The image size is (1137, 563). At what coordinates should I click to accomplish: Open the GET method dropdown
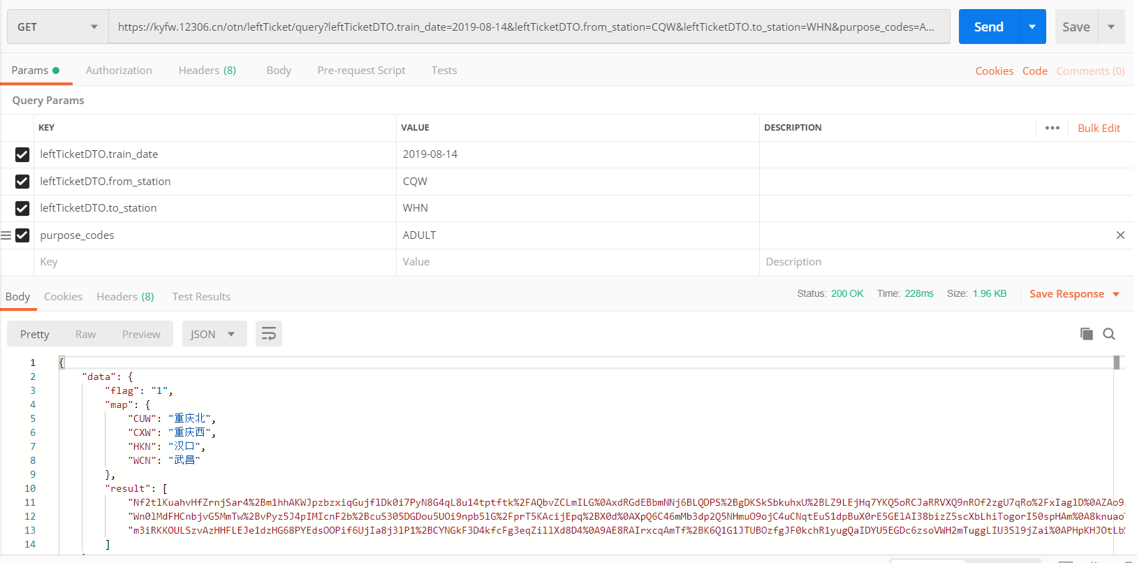58,27
